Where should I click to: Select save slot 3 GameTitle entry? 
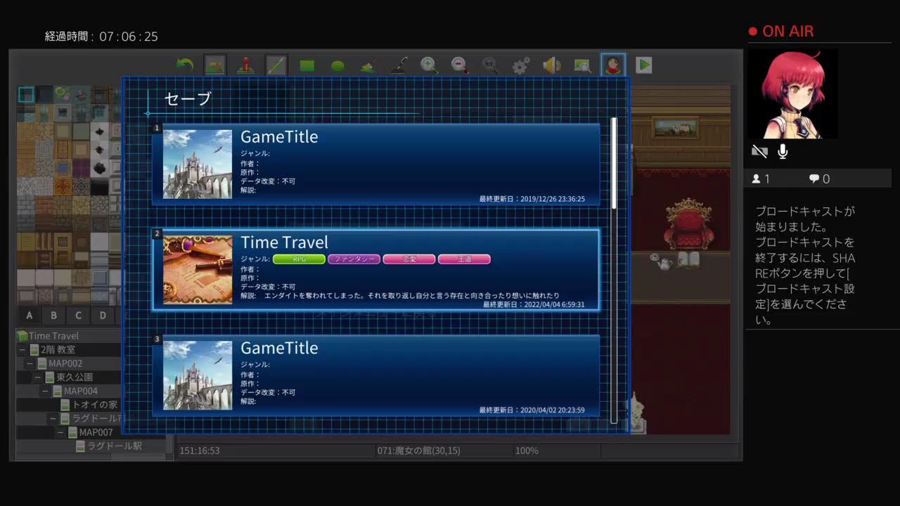376,375
